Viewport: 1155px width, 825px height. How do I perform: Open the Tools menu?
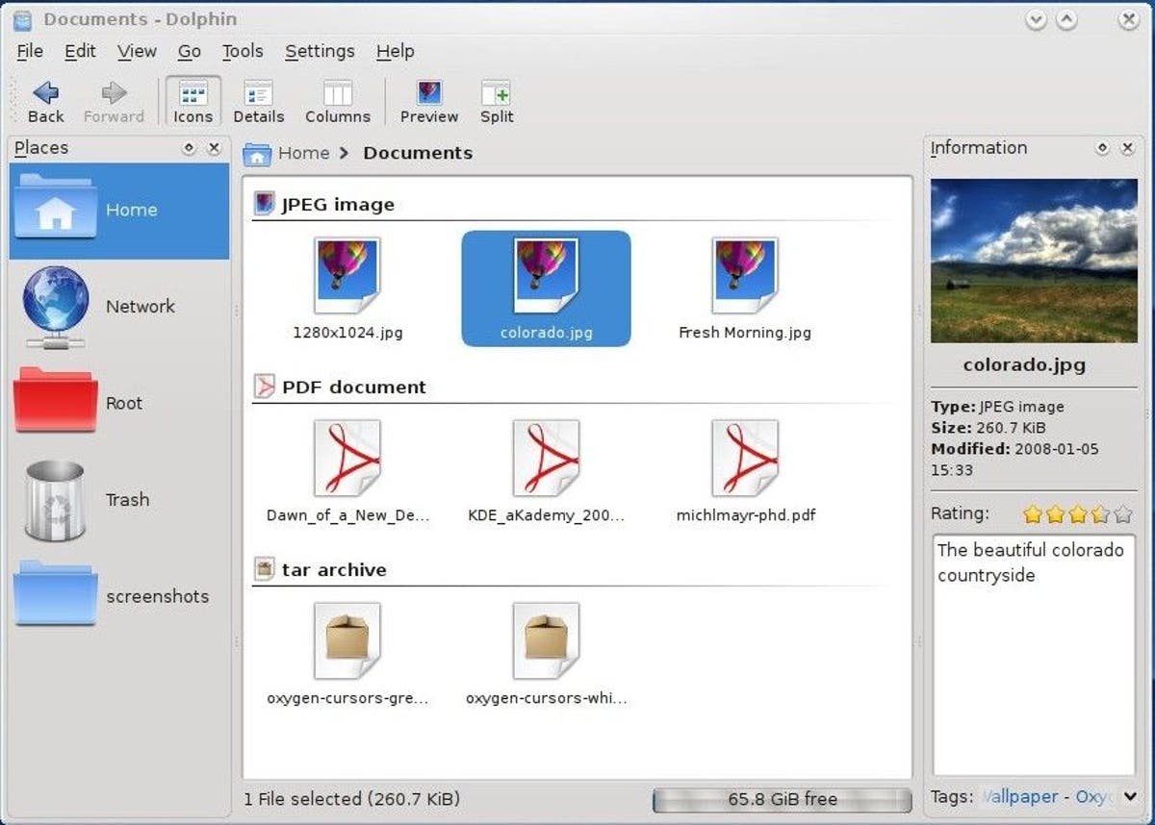pyautogui.click(x=243, y=51)
